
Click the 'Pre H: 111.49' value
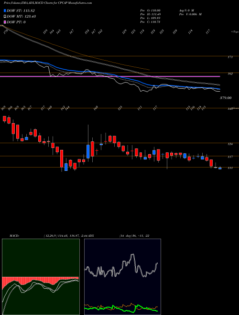(150, 14)
